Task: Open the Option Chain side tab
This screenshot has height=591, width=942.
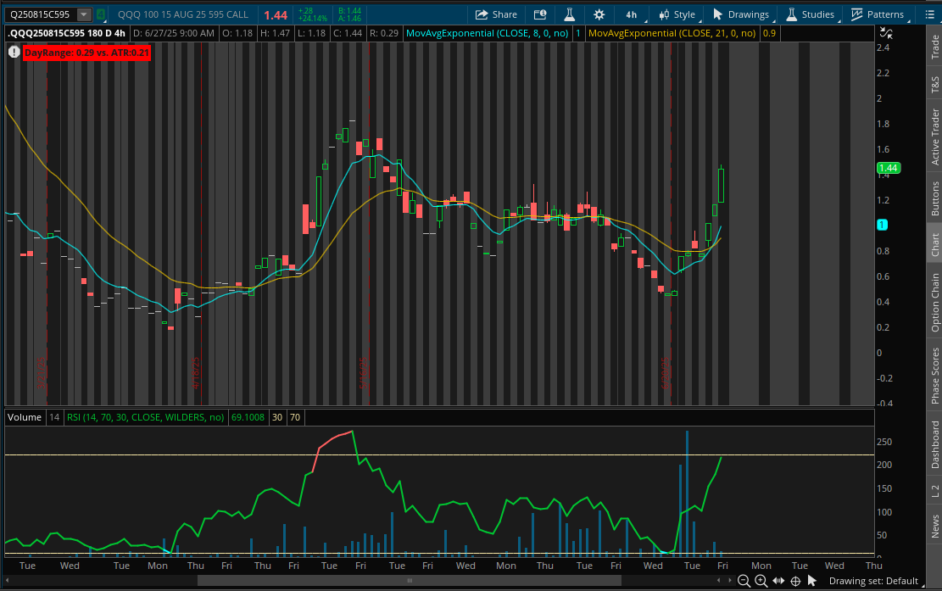Action: [934, 302]
